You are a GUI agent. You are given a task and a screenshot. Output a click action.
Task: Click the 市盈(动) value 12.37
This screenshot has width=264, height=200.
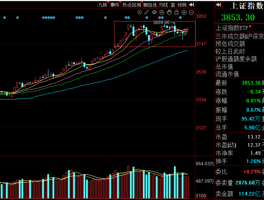pyautogui.click(x=254, y=145)
